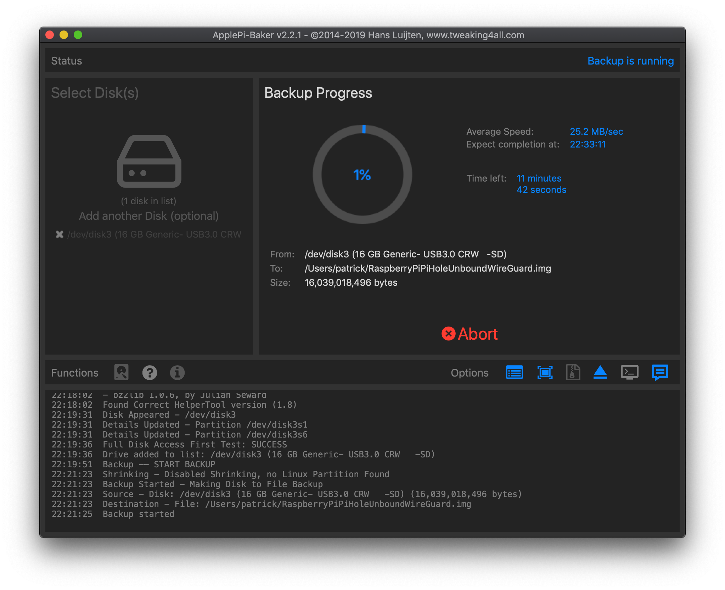Image resolution: width=725 pixels, height=590 pixels.
Task: Click the Backup is running status text
Action: click(x=630, y=61)
